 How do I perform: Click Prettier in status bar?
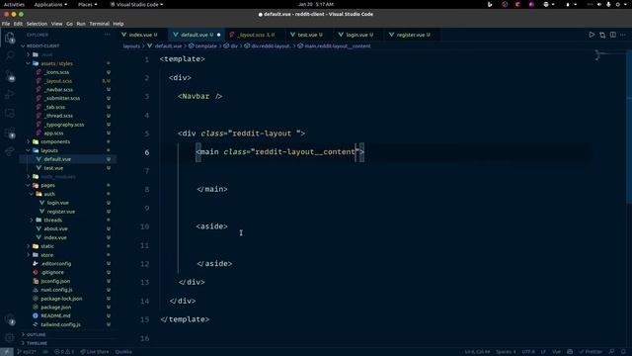point(591,352)
